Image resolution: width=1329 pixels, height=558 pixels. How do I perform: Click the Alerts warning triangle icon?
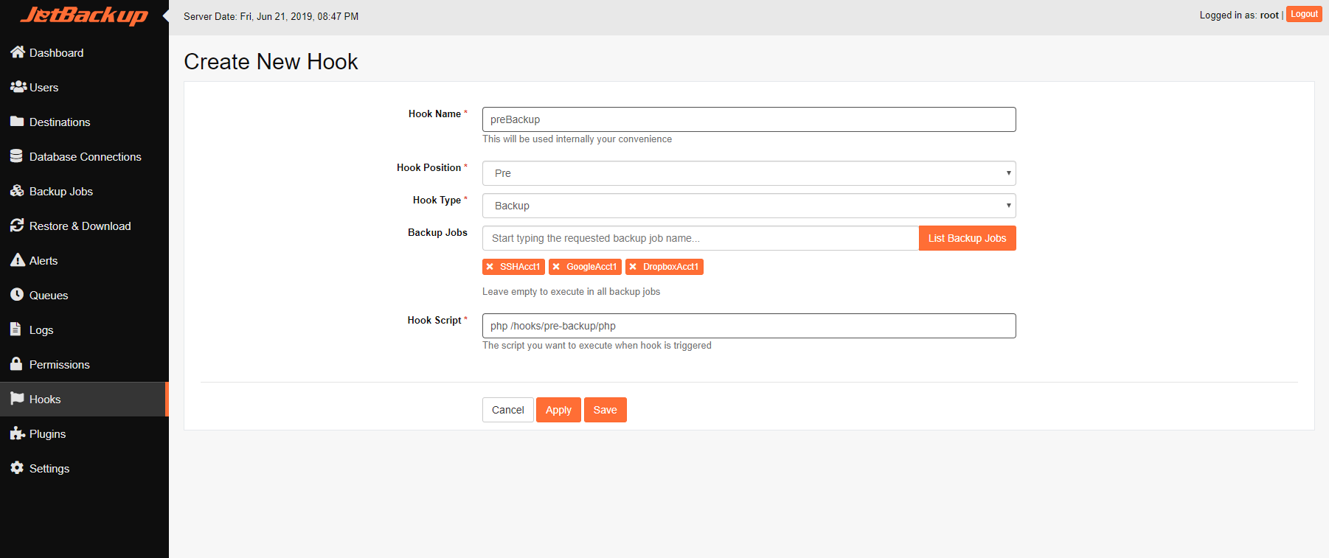(18, 260)
